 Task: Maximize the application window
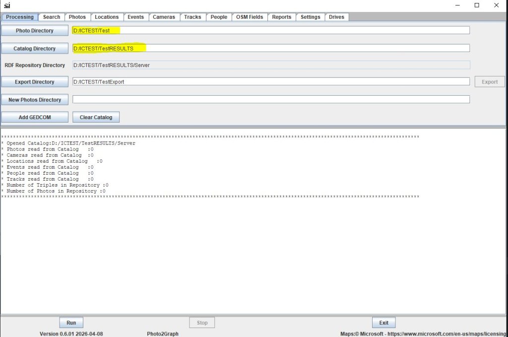(x=477, y=5)
